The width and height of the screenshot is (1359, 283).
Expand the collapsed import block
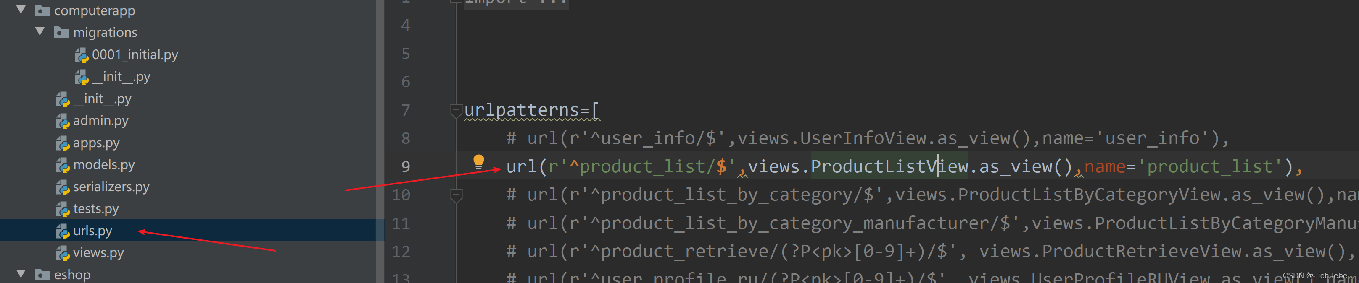click(x=516, y=3)
